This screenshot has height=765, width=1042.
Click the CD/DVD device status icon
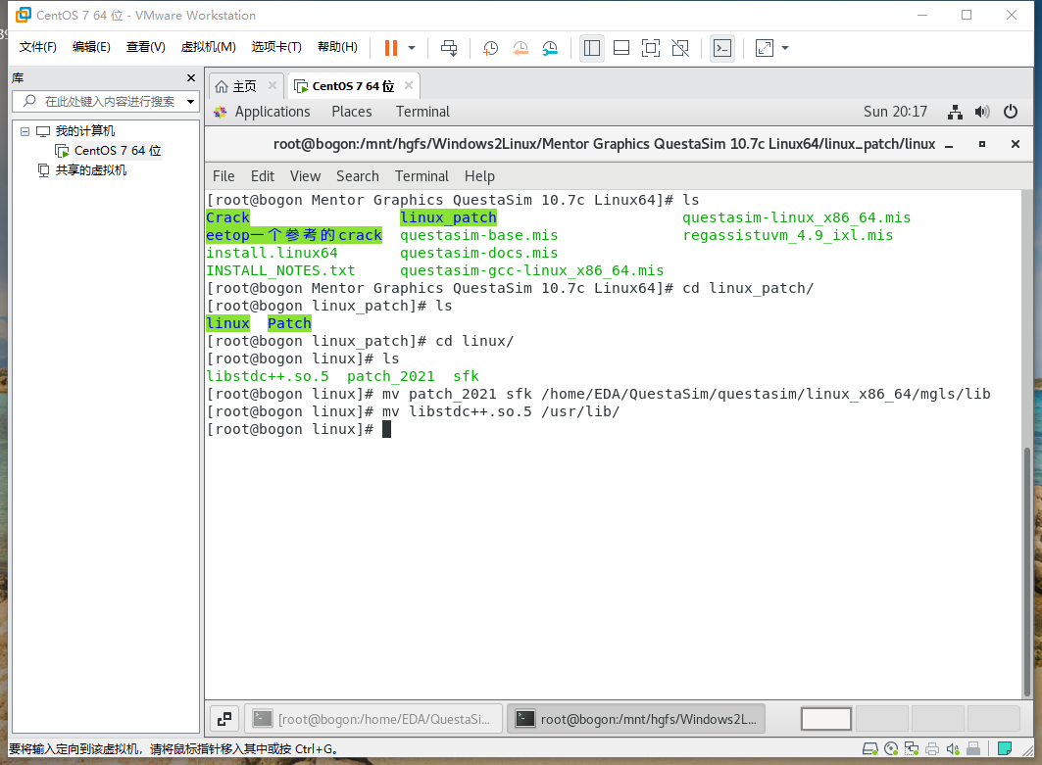point(891,749)
